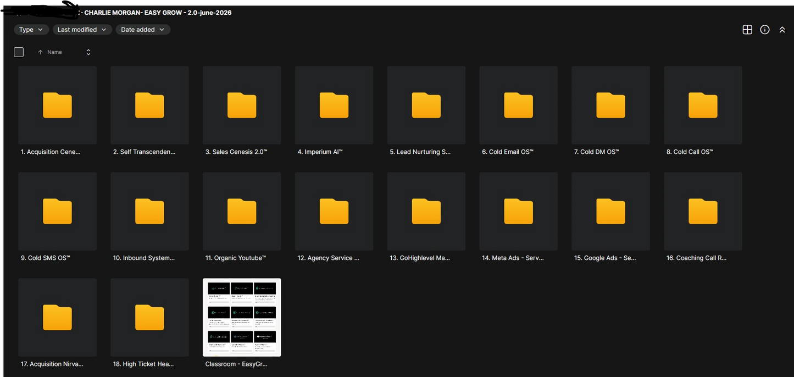Open the 17. Acquisition Nirvana folder icon
Screen dimensions: 794x377
click(57, 317)
